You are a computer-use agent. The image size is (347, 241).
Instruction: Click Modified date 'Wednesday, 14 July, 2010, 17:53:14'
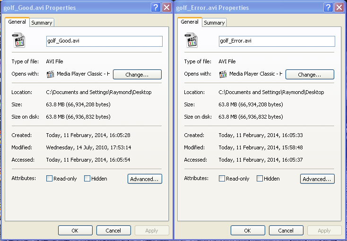[88, 147]
